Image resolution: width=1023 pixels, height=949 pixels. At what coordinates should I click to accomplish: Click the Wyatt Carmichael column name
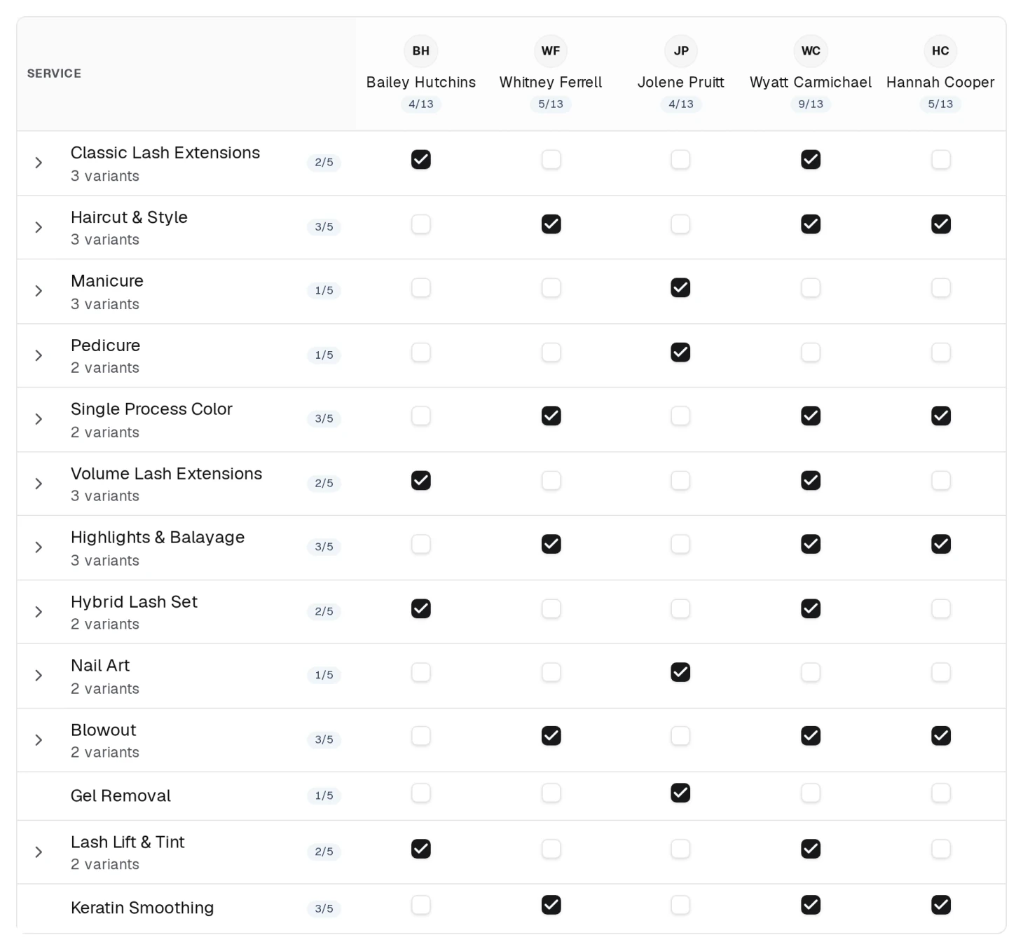811,82
